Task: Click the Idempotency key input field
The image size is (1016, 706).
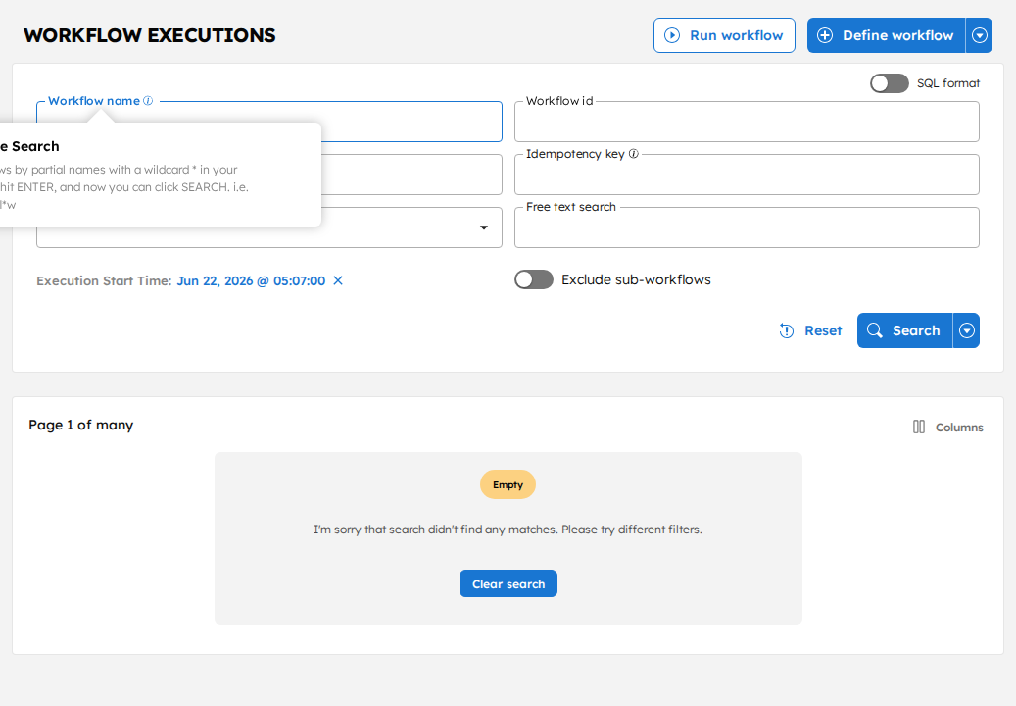Action: pyautogui.click(x=747, y=175)
